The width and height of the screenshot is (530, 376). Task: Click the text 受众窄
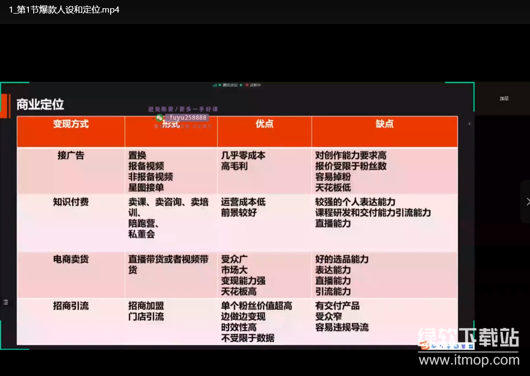[328, 317]
